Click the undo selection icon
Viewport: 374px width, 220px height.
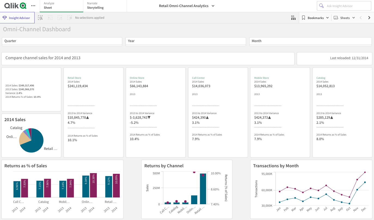(x=50, y=17)
